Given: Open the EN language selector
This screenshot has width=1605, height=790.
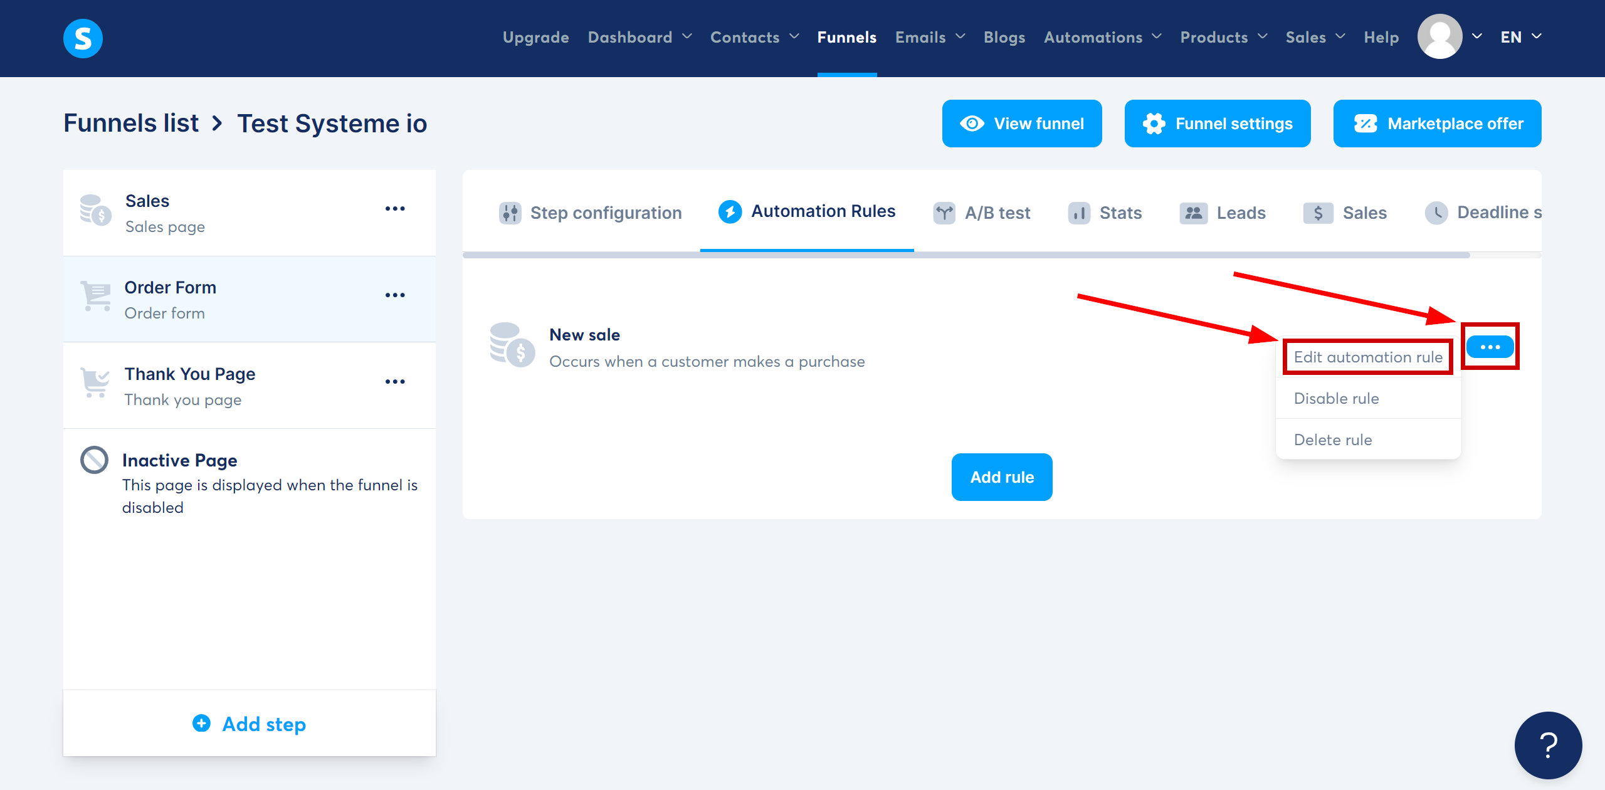Looking at the screenshot, I should tap(1521, 37).
